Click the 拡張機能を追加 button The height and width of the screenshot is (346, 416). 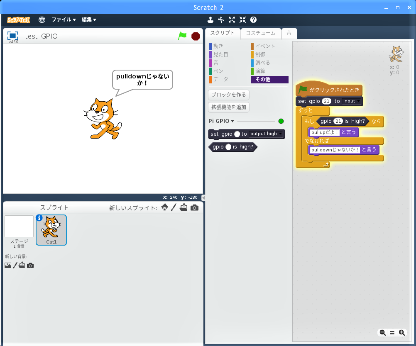(229, 107)
